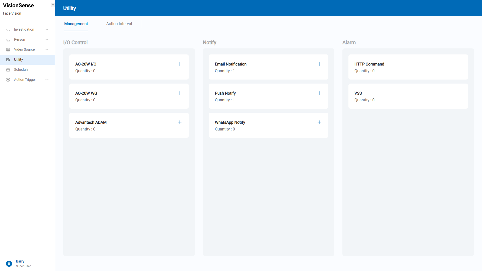Viewport: 482px width, 271px height.
Task: Add a WhatsApp Notify entry
Action: point(319,122)
